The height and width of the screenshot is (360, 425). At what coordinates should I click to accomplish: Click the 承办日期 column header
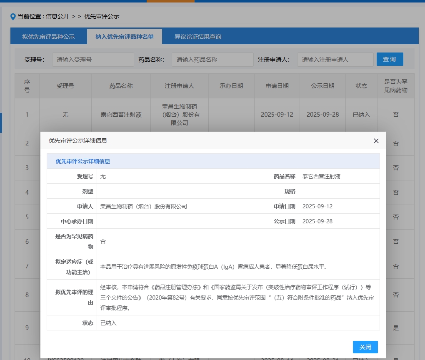(x=232, y=86)
